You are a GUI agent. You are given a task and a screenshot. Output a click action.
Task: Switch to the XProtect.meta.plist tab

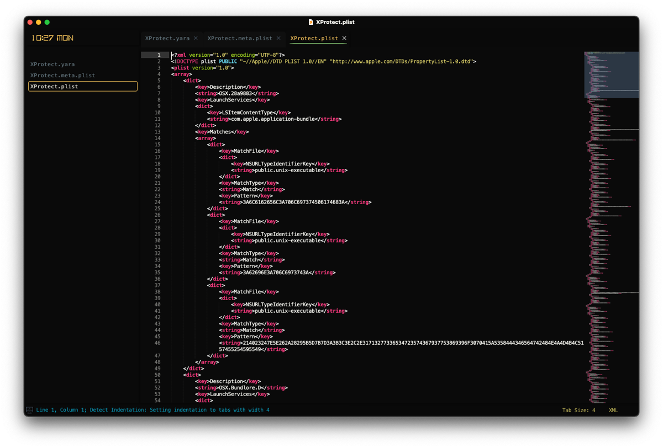click(240, 38)
